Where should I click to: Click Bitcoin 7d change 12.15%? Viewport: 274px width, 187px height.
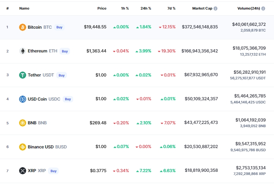167,27
